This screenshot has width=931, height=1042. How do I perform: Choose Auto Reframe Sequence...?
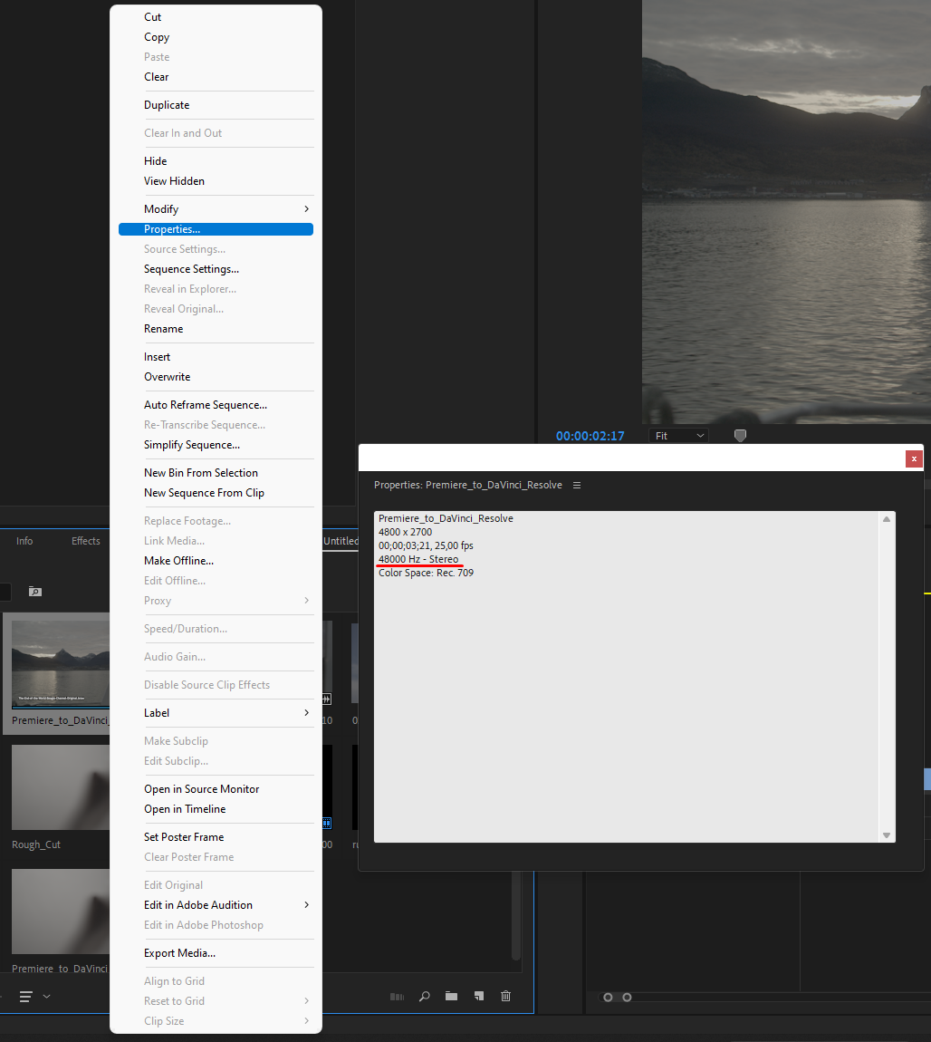tap(216, 405)
